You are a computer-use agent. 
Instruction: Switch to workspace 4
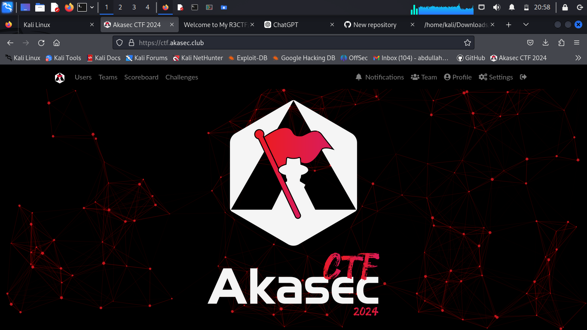148,7
